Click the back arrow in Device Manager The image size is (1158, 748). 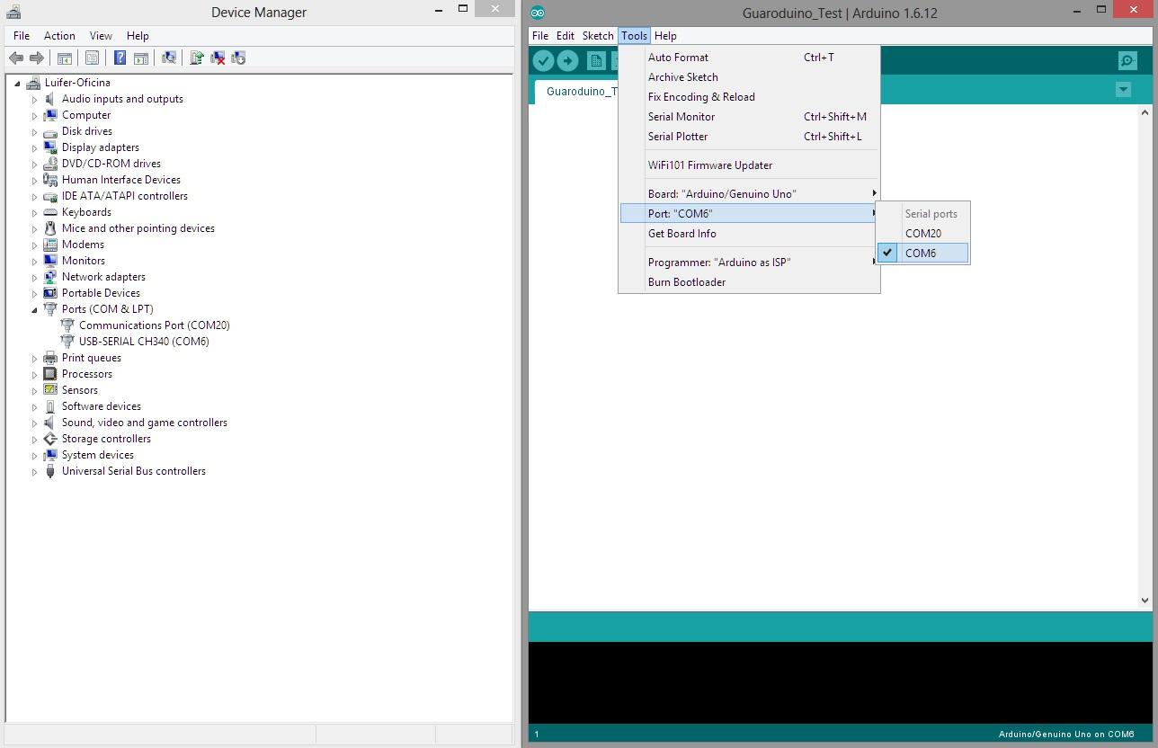pos(15,58)
